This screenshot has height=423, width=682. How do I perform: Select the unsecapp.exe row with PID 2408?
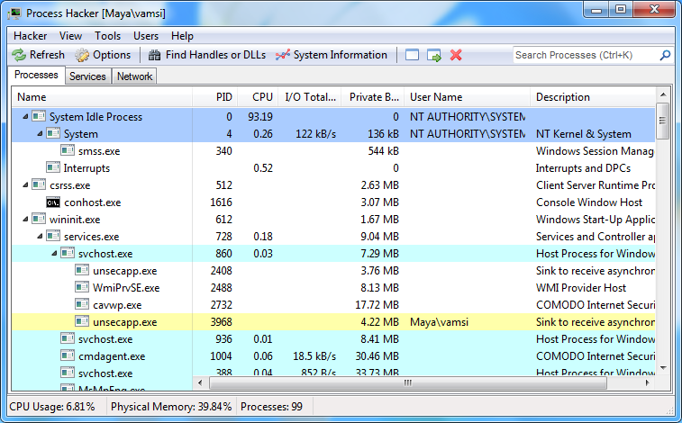coord(333,271)
